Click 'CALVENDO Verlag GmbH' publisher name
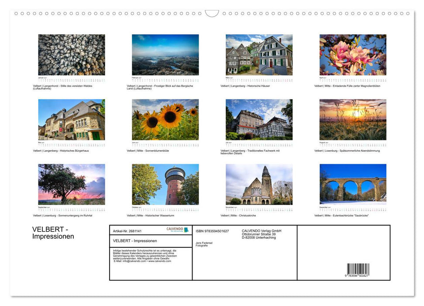Image resolution: width=424 pixels, height=306 pixels. [x=262, y=231]
